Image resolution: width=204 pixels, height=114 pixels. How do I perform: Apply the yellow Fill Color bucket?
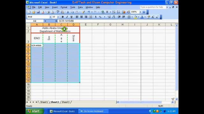(x=135, y=17)
